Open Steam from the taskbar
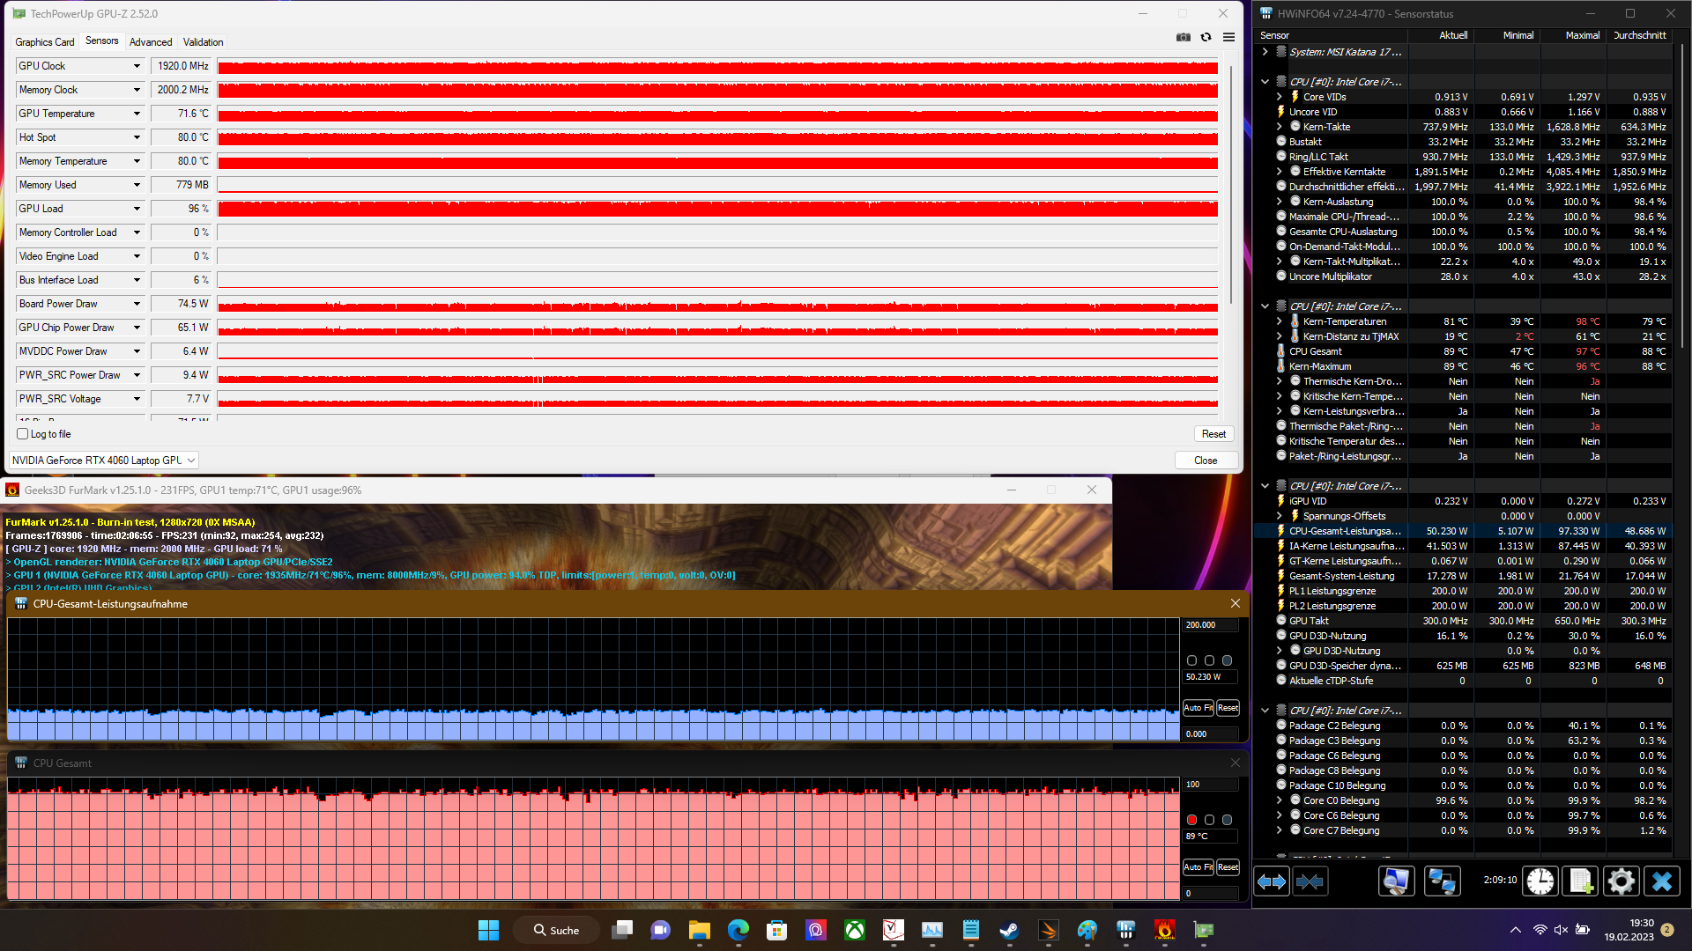 pos(1009,930)
